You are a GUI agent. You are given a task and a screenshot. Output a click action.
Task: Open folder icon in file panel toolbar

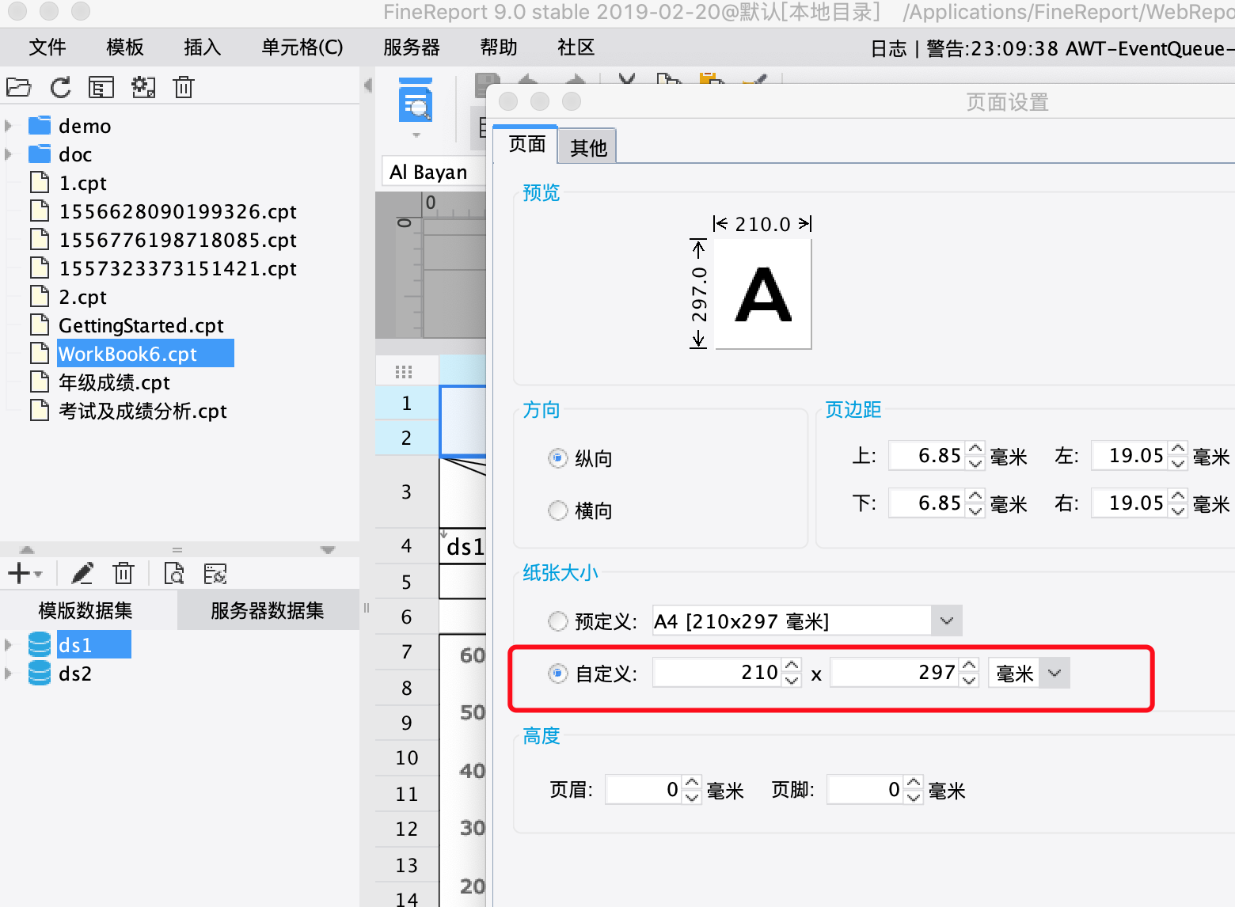tap(18, 87)
